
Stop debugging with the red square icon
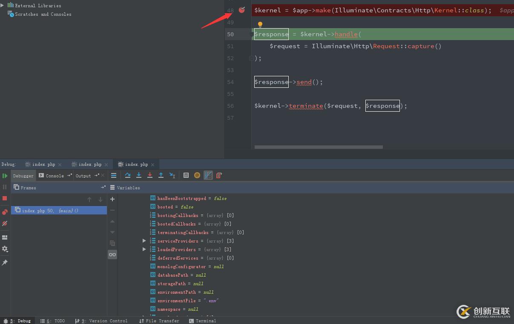coord(5,198)
